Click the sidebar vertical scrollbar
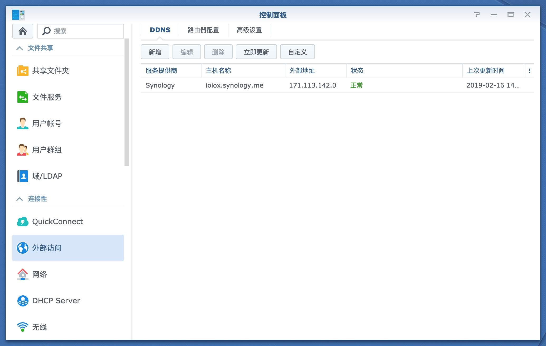The width and height of the screenshot is (546, 346). [x=127, y=102]
